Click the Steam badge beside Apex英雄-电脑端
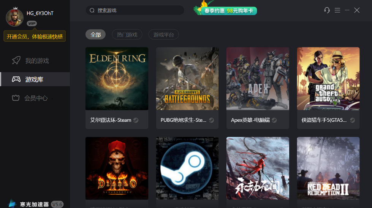 pos(274,120)
